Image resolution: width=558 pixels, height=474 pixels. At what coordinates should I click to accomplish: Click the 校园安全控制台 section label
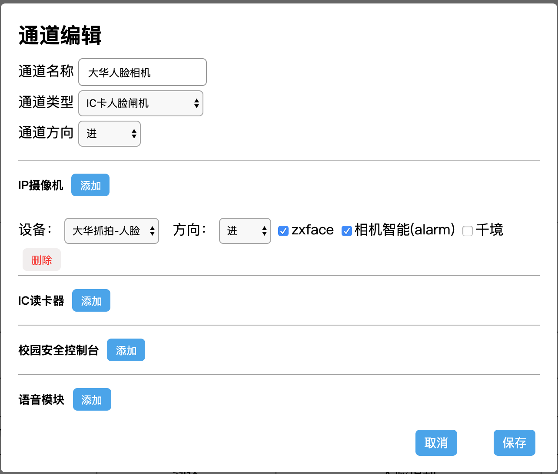59,350
